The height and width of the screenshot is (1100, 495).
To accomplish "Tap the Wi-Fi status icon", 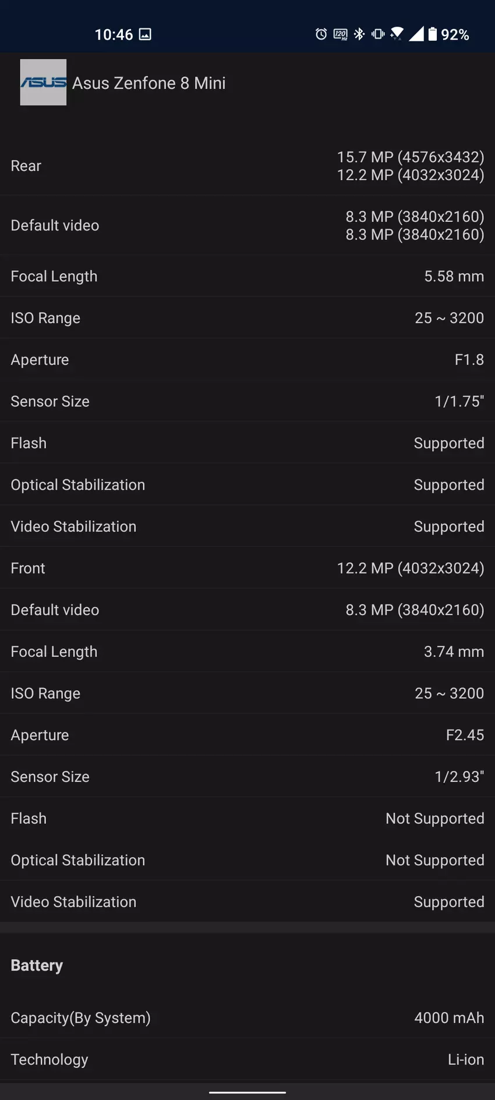I will 397,34.
